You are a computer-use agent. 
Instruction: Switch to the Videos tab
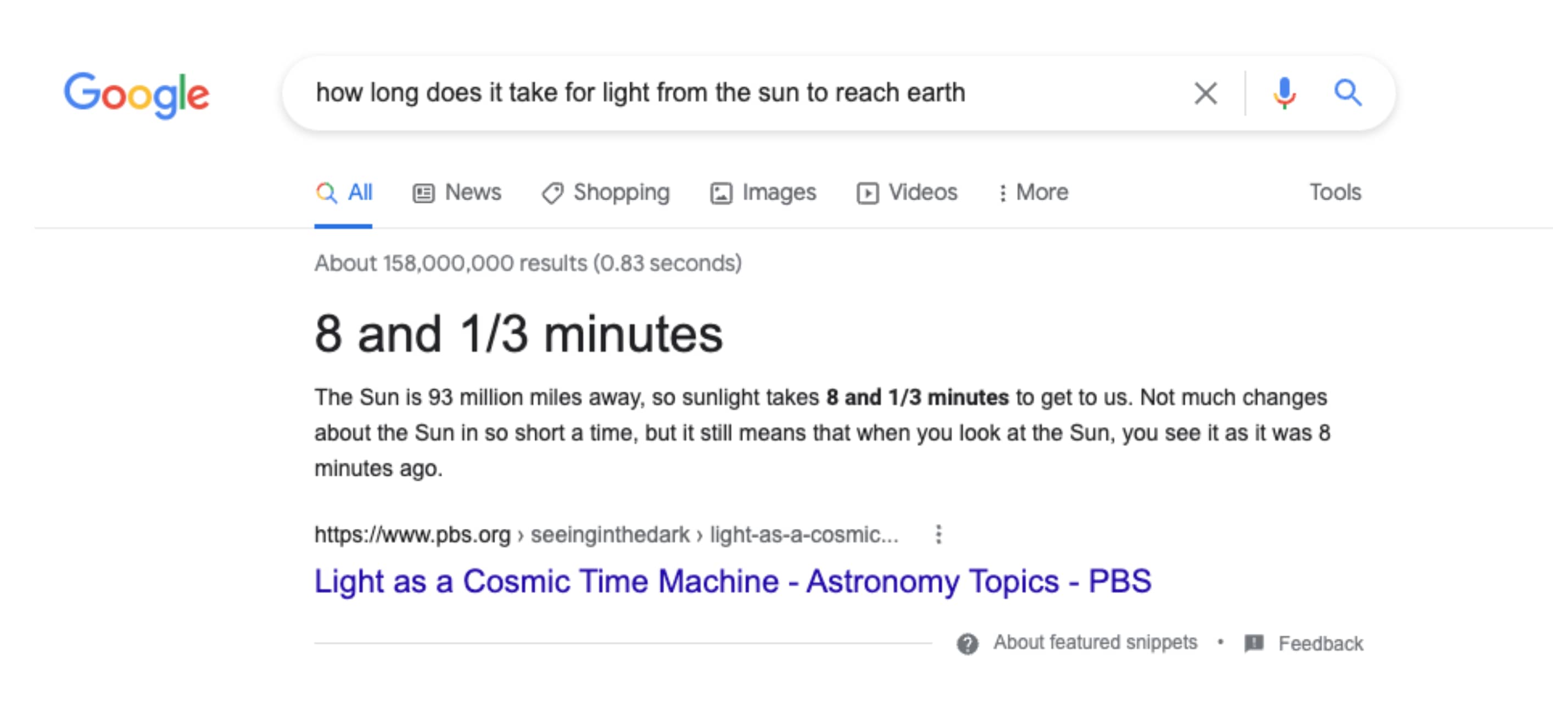[x=907, y=192]
